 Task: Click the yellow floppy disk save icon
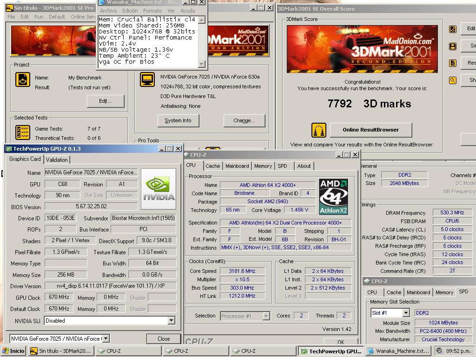[453, 46]
